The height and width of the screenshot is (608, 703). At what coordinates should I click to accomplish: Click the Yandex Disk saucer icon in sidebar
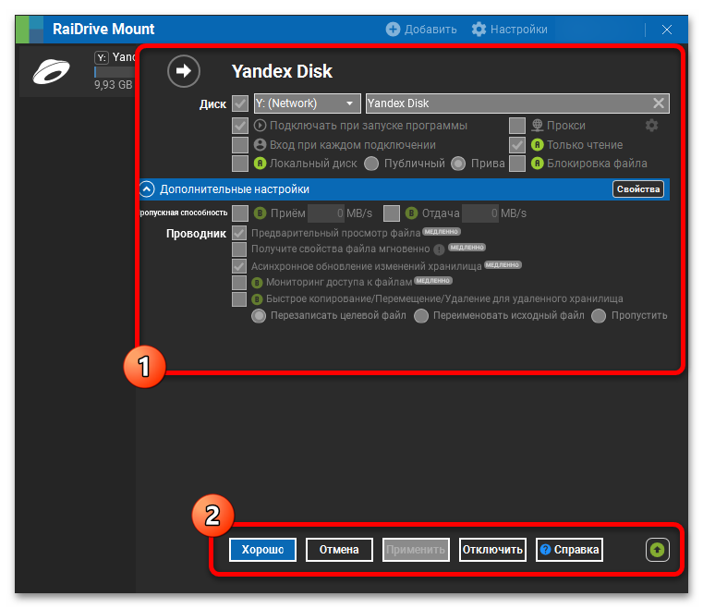pos(52,72)
